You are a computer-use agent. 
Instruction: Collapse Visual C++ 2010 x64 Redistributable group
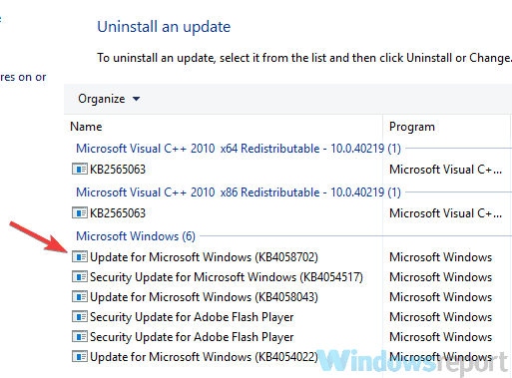(x=239, y=149)
